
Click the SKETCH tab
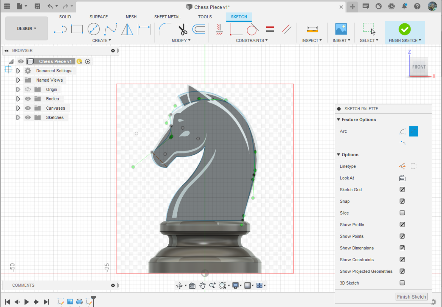coord(239,17)
